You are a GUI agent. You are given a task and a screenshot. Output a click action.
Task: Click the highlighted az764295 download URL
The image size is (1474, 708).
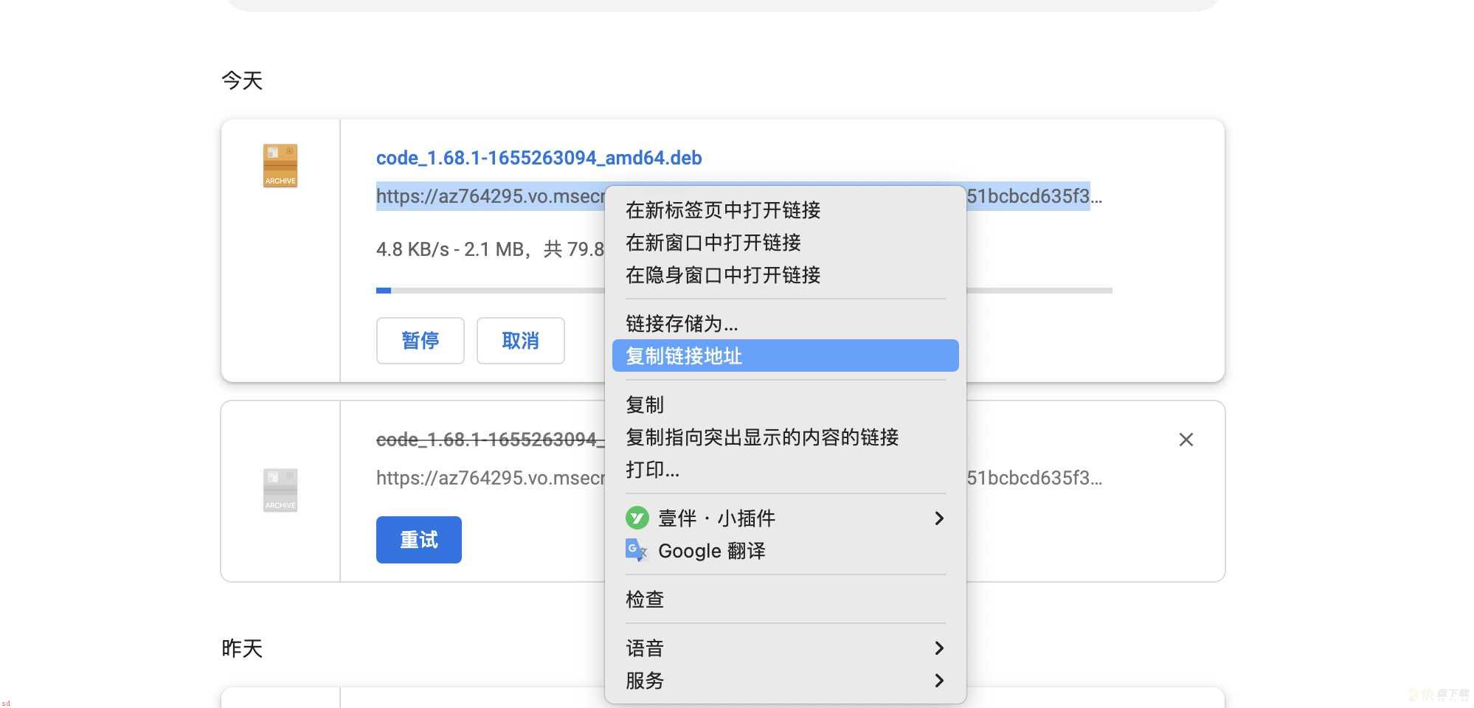pos(490,196)
